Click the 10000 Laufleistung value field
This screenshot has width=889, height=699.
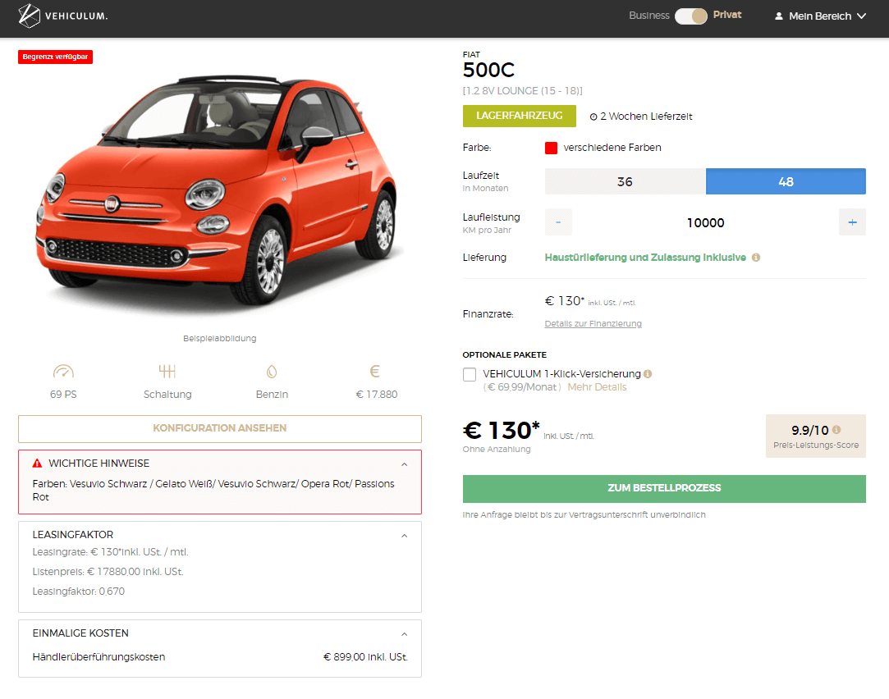click(705, 222)
